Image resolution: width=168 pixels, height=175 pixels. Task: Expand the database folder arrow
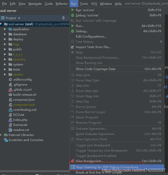(5, 34)
